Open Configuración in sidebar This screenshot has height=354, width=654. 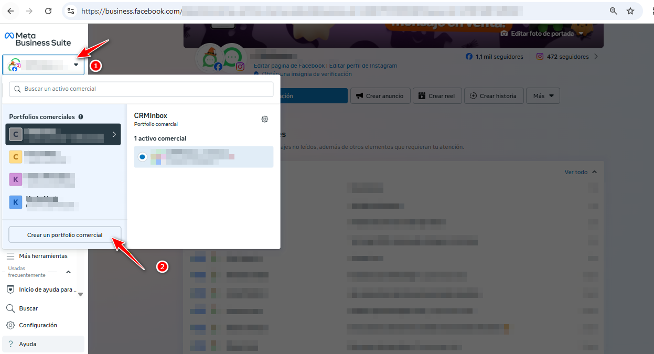coord(38,325)
